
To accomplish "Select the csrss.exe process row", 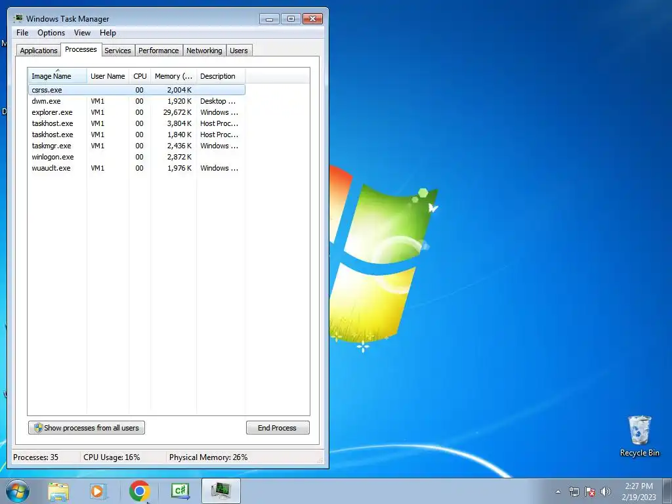I will pos(136,90).
